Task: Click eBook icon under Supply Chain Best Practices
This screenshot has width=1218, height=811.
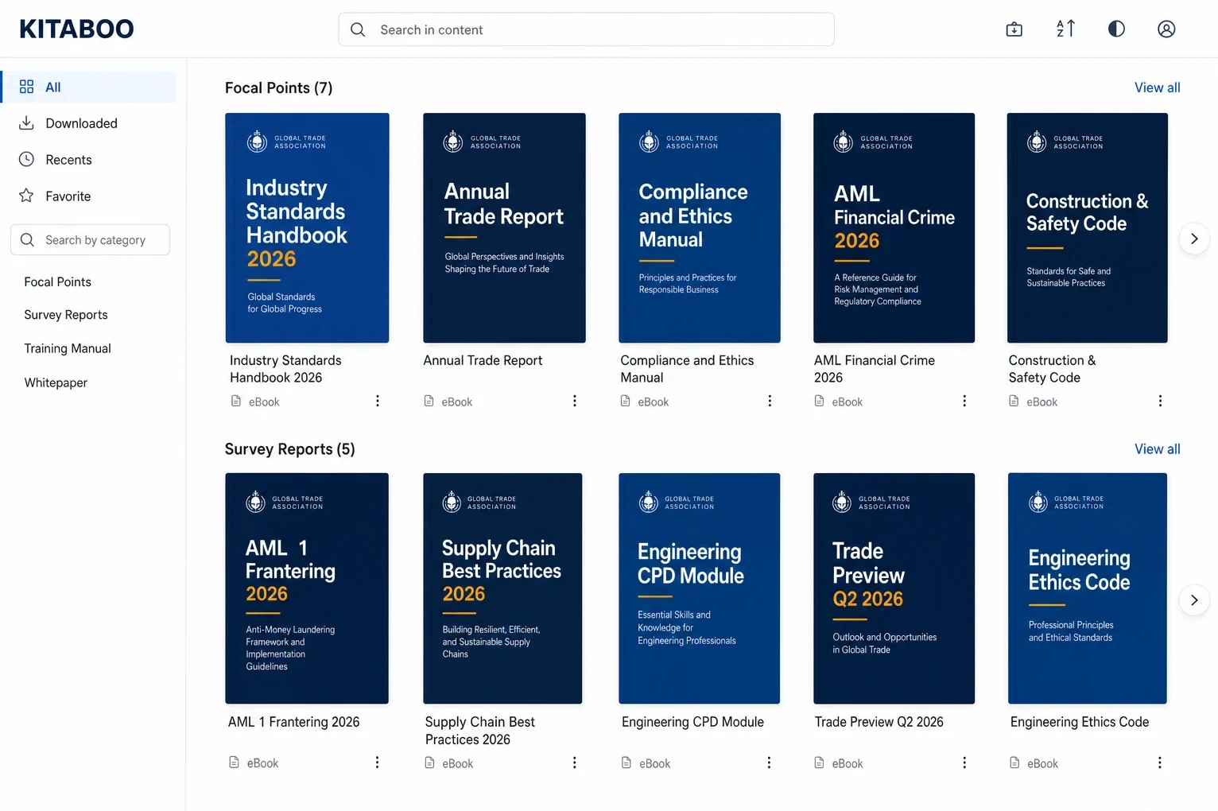Action: click(x=430, y=762)
